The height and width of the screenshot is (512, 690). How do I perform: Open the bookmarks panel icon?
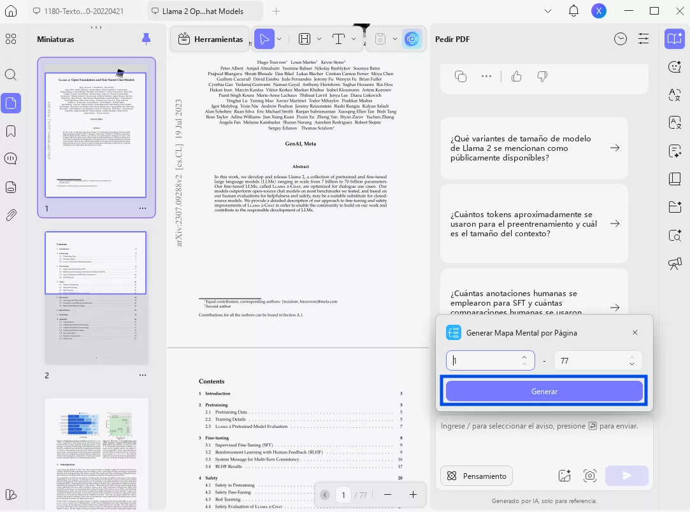tap(11, 131)
